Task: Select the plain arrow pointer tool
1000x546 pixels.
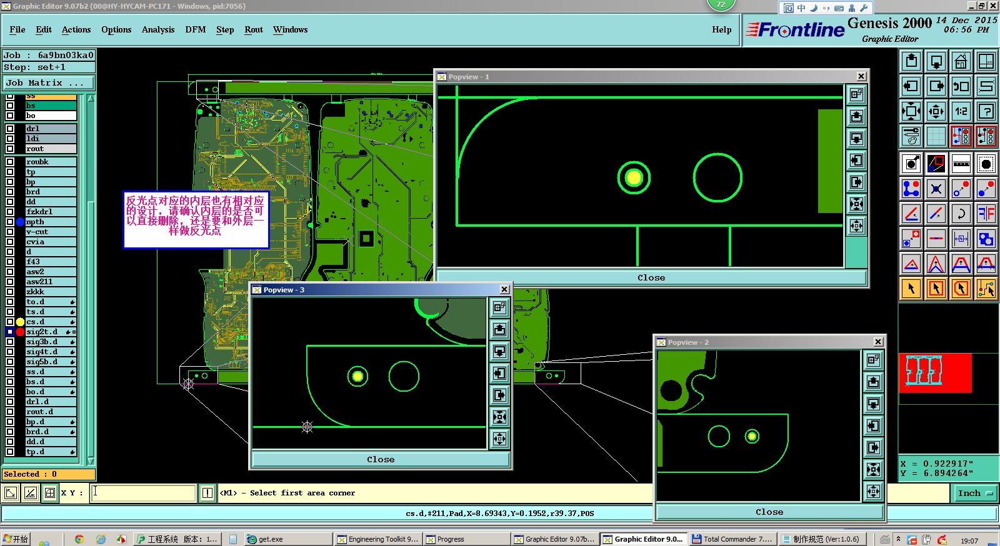Action: [x=911, y=289]
